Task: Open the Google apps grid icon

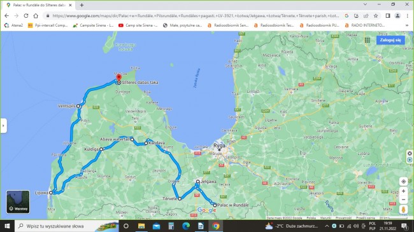Action: click(368, 40)
